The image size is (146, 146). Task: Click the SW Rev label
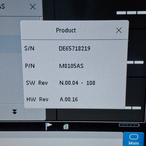point(37,83)
